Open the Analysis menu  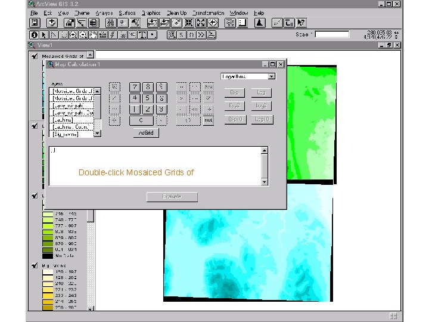[x=104, y=13]
